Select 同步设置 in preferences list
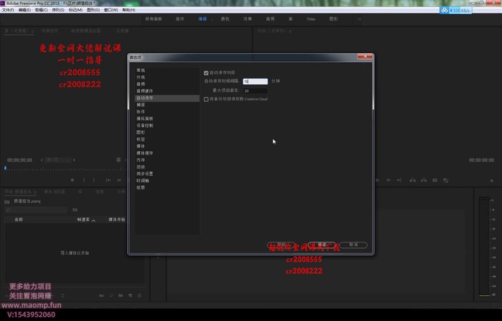 point(145,174)
